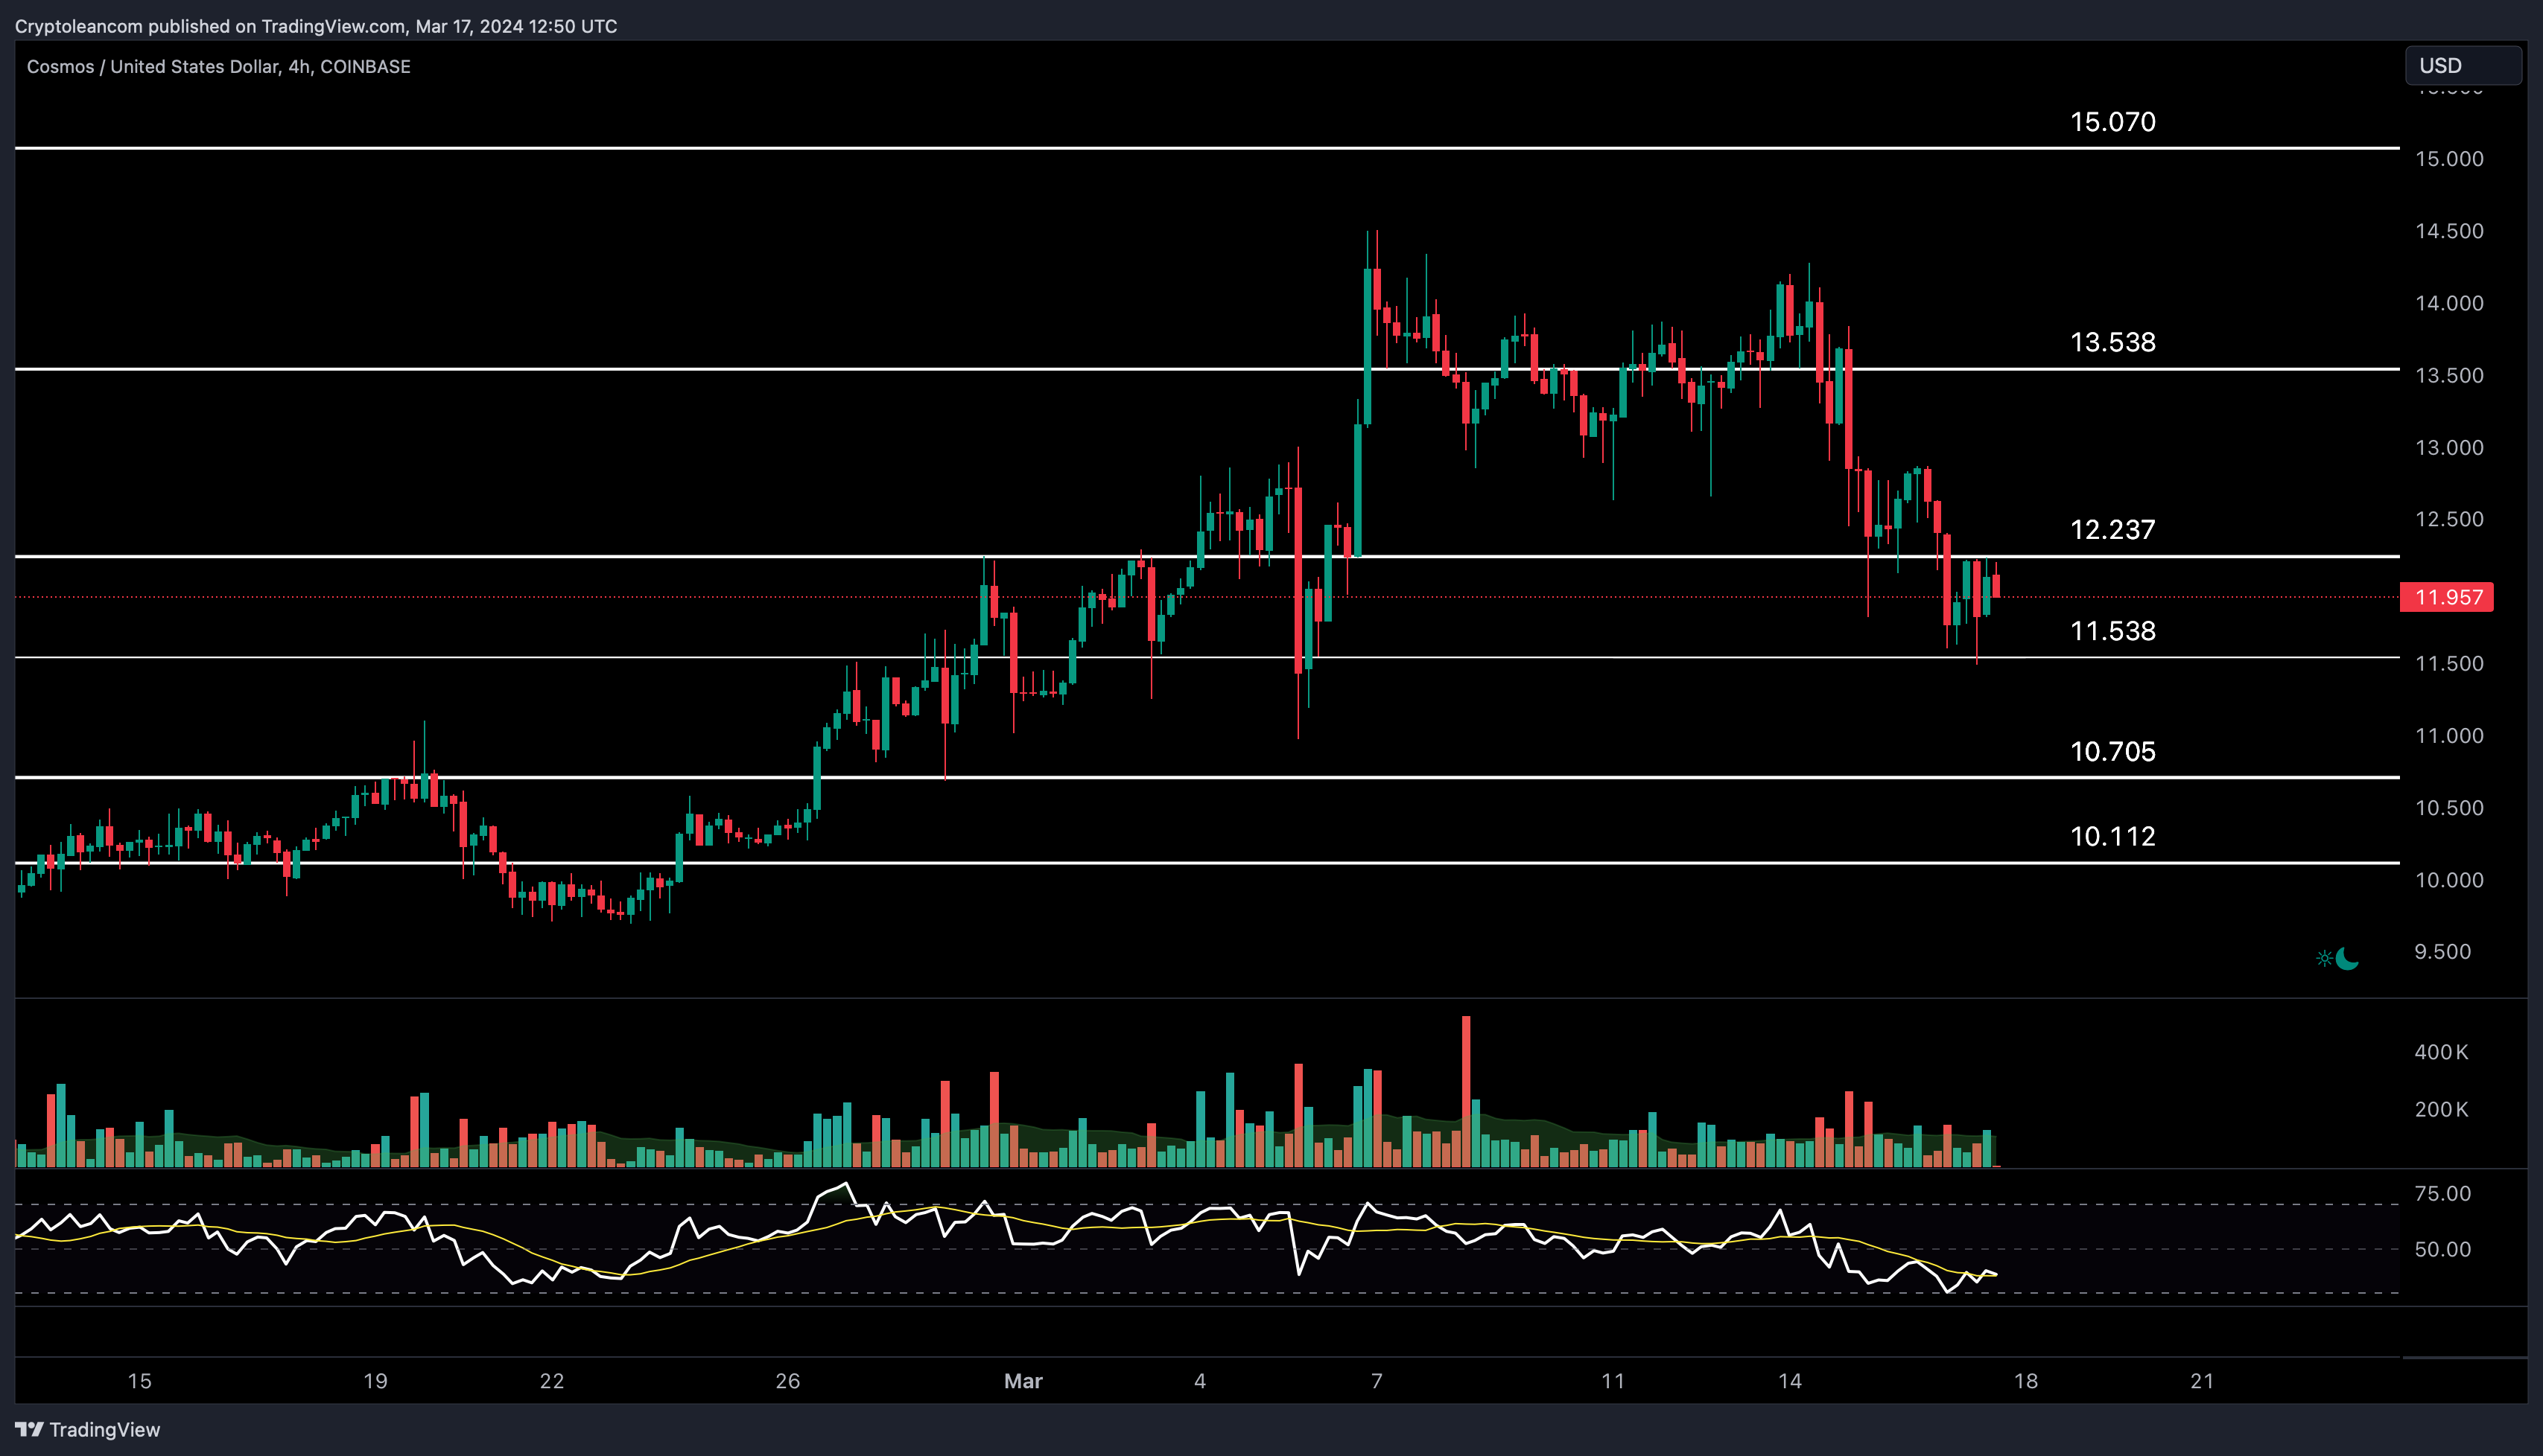Click the USD currency button

(x=2462, y=66)
